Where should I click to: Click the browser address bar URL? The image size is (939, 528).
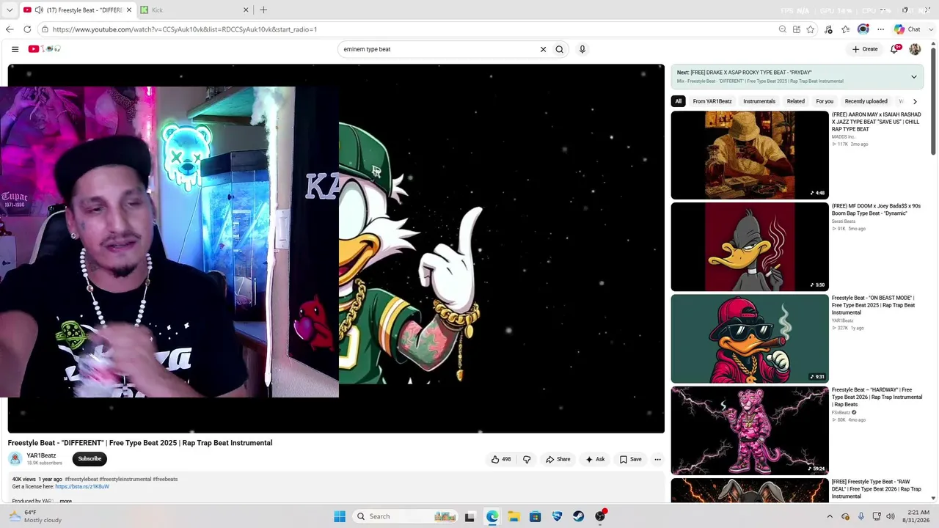pos(185,29)
